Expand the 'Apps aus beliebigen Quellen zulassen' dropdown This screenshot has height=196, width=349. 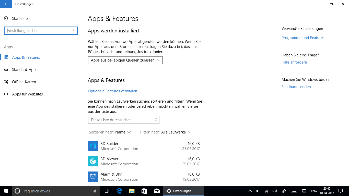point(125,60)
